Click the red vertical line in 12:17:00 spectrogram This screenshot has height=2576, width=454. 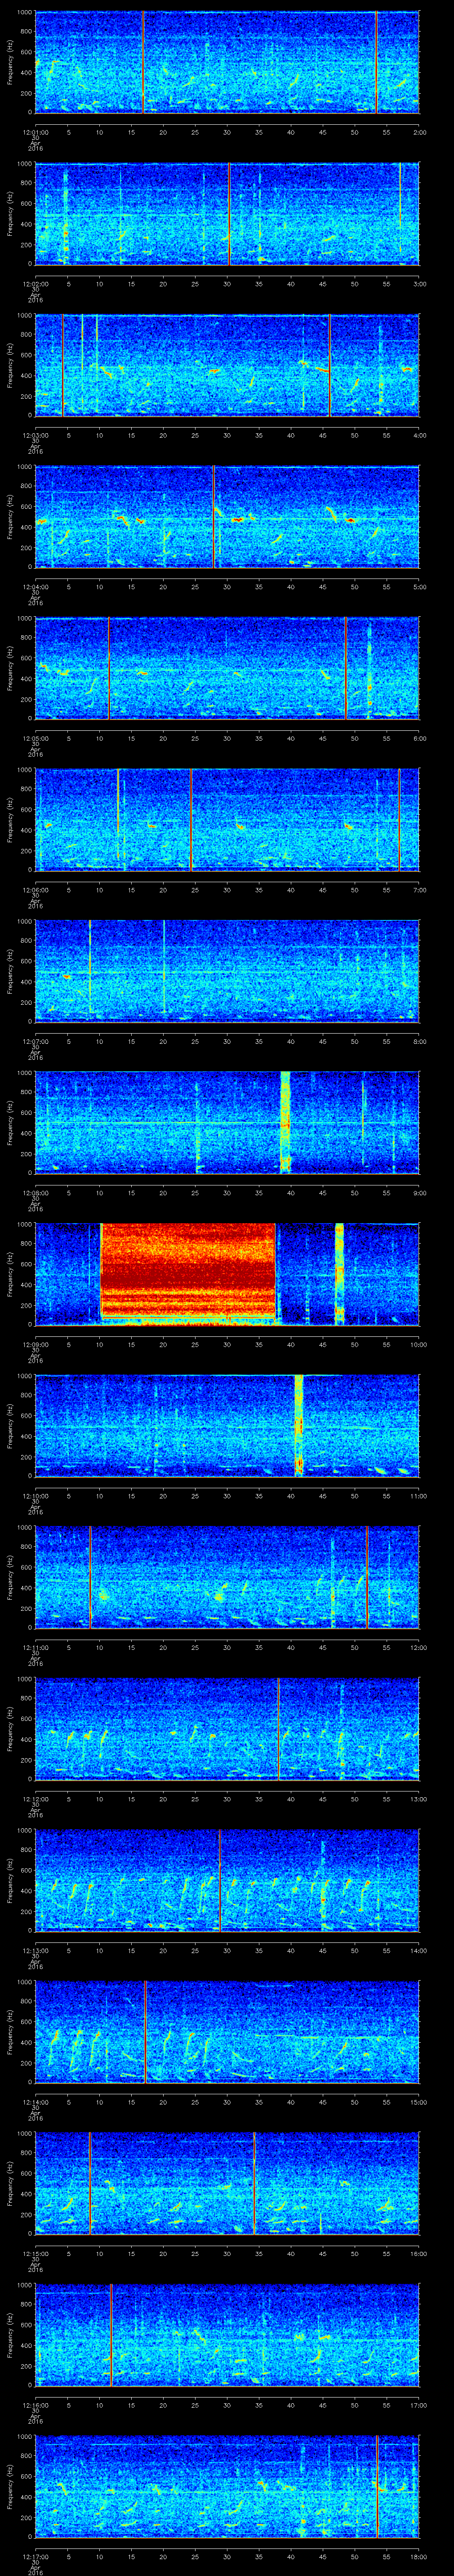[x=377, y=2486]
